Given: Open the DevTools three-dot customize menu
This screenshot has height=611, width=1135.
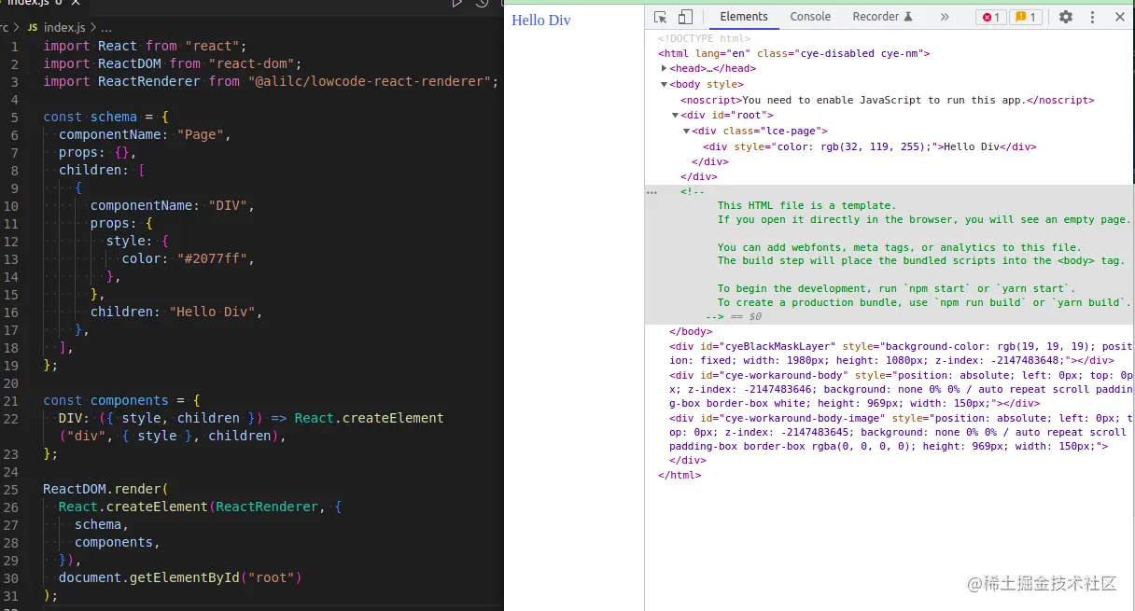Looking at the screenshot, I should (x=1094, y=17).
